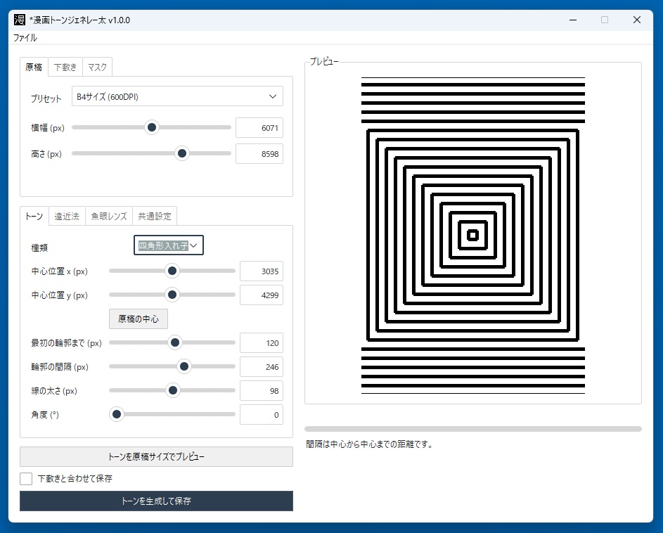The height and width of the screenshot is (533, 663).
Task: Click the 間隔は中心から中心までの距離です text
Action: [369, 444]
